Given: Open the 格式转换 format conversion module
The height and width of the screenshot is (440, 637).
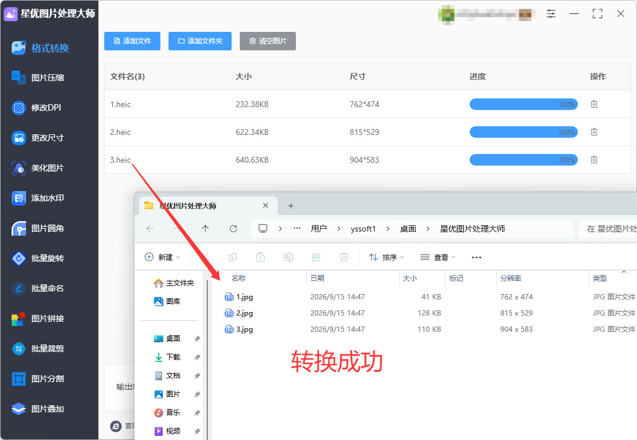Looking at the screenshot, I should point(40,48).
